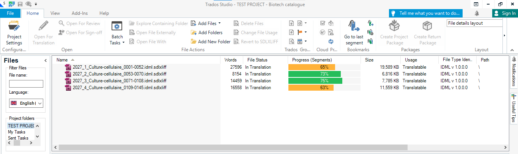Click Add New Folder
The height and width of the screenshot is (154, 518).
click(x=210, y=42)
